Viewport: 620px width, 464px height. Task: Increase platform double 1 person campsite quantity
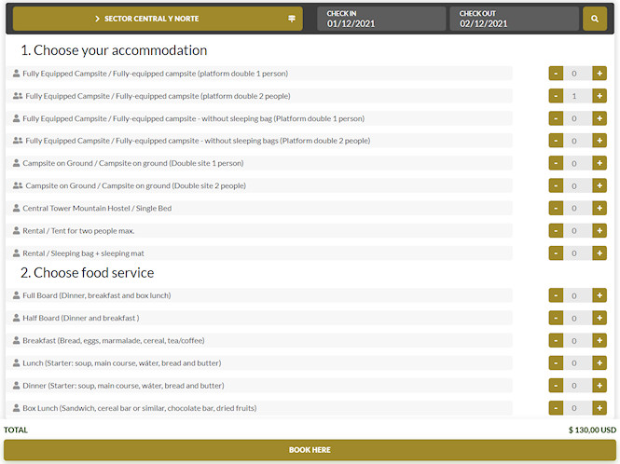pyautogui.click(x=599, y=74)
